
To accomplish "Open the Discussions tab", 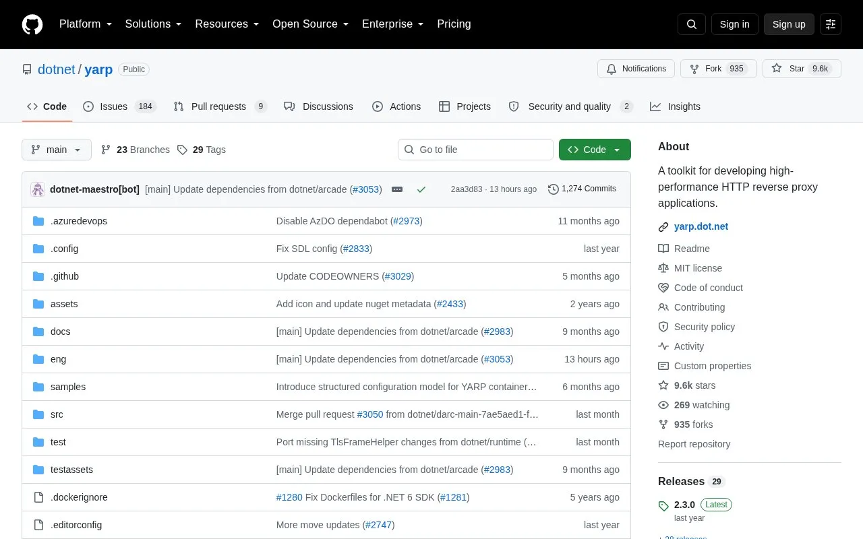I will [x=318, y=106].
